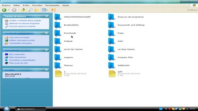Select the Level Up! Games folder icon
198x111 pixels.
(x=58, y=49)
